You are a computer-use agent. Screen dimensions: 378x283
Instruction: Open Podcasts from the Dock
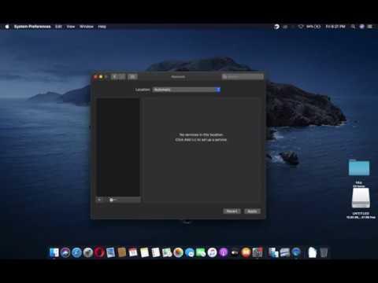coord(224,252)
